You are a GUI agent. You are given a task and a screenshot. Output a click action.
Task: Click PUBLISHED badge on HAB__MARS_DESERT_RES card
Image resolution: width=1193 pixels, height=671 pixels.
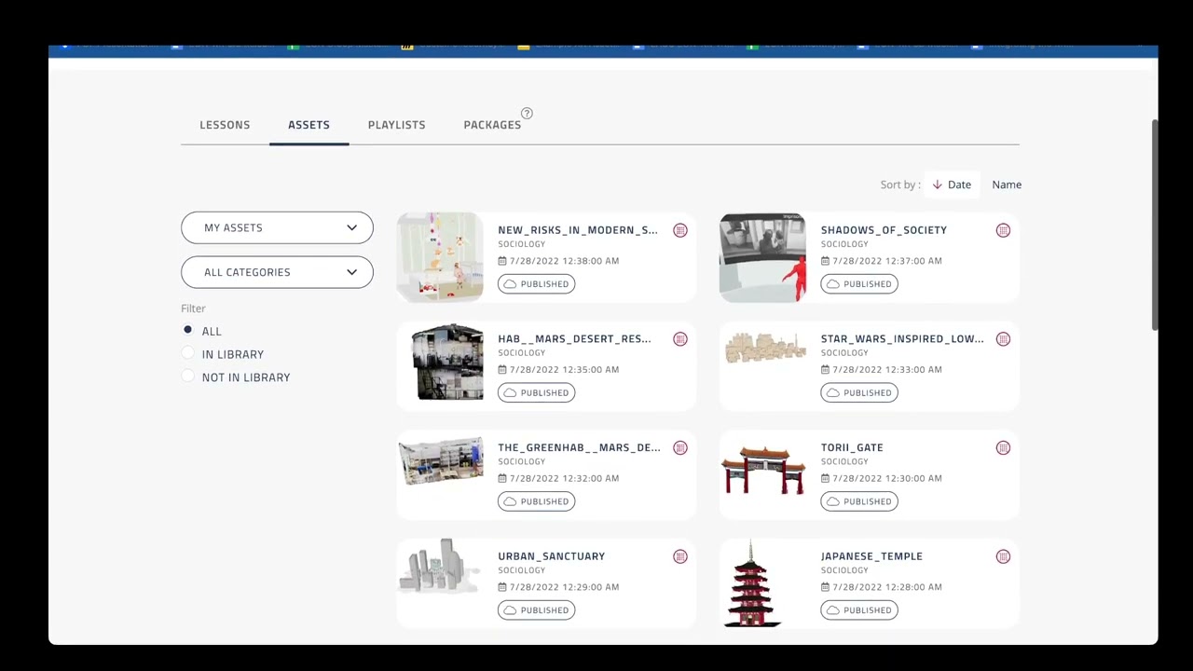tap(536, 392)
